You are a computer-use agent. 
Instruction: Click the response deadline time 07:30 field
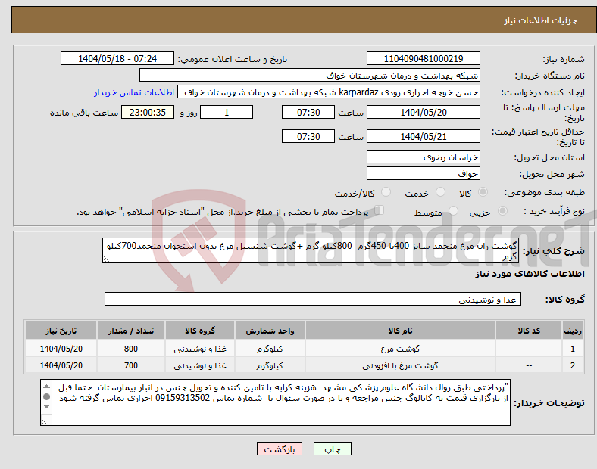(x=308, y=113)
